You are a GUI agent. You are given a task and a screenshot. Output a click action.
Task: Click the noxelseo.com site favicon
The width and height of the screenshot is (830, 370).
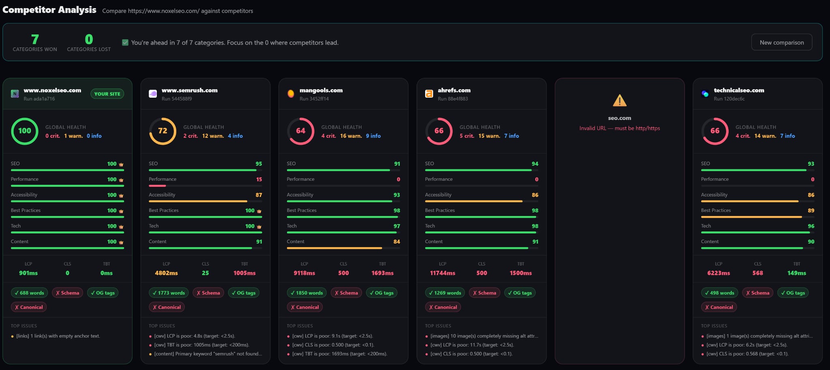[x=15, y=94]
